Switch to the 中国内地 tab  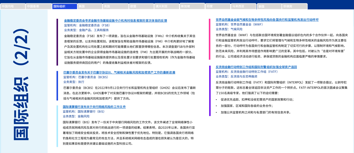[13, 6]
